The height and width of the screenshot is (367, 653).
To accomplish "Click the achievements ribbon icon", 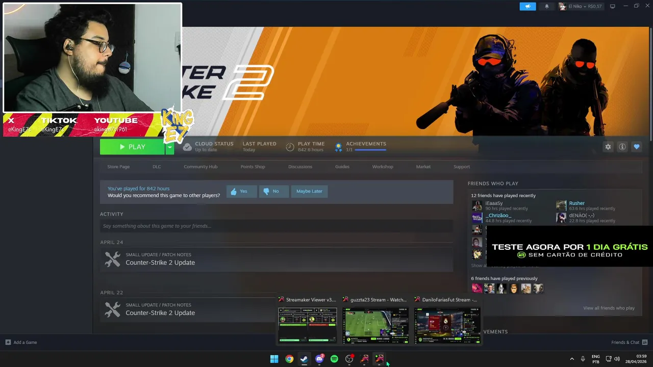I will point(338,147).
